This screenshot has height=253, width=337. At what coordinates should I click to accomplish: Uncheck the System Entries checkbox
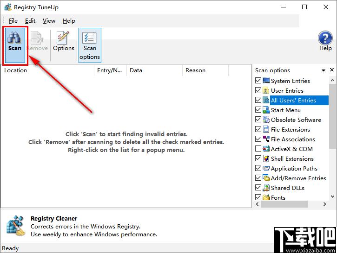pos(258,81)
